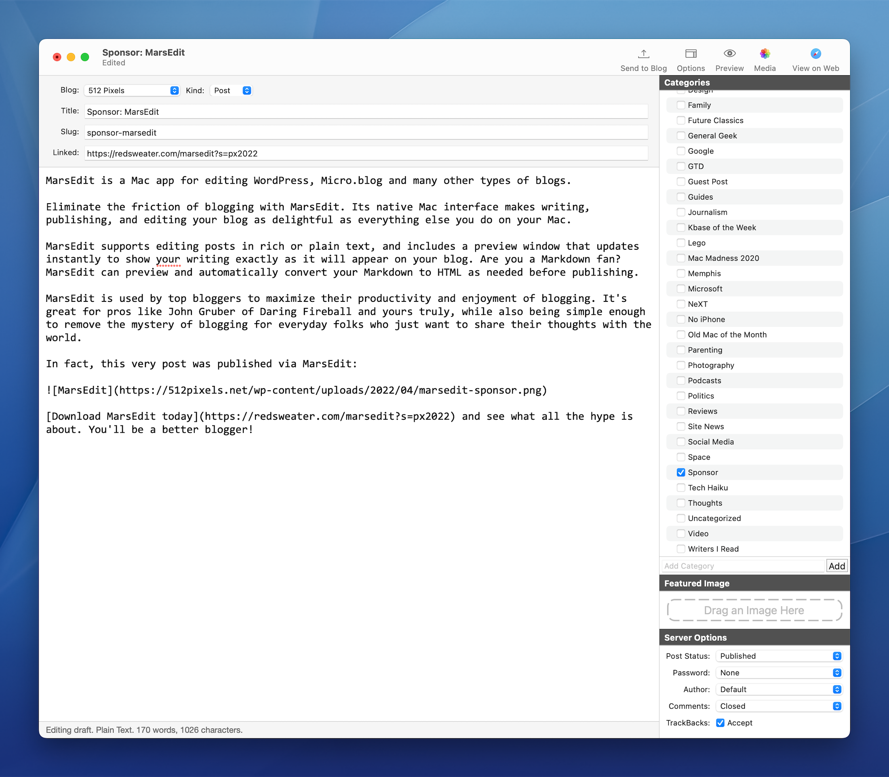Change the Comments dropdown from Closed

[x=779, y=706]
